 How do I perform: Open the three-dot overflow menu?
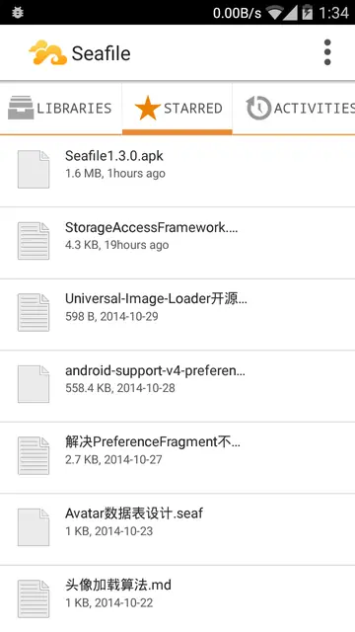[327, 52]
